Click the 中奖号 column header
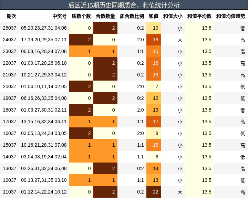The height and width of the screenshot is (198, 248). 60,16
